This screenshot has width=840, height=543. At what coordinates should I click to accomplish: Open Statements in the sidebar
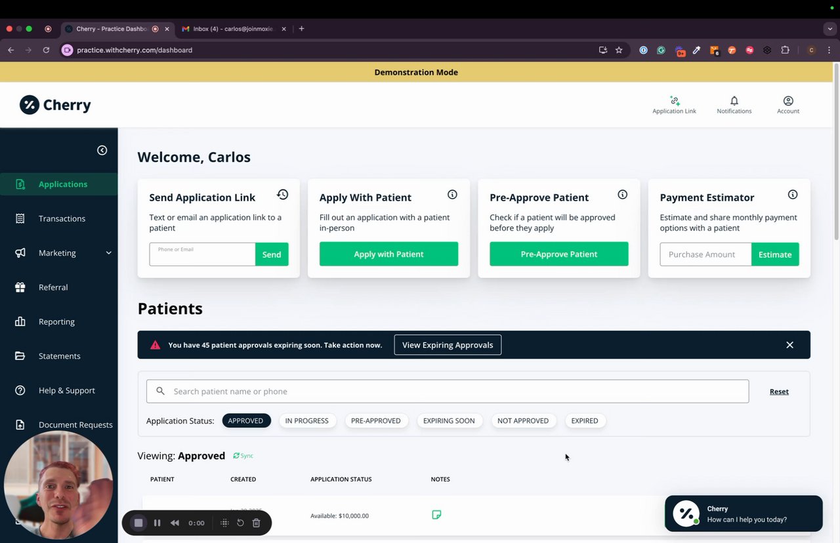[x=58, y=356]
